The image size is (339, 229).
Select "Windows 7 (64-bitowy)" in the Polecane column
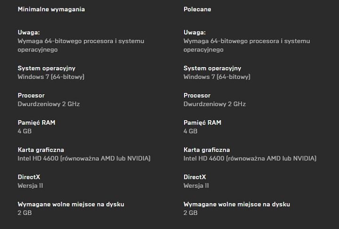pyautogui.click(x=217, y=76)
